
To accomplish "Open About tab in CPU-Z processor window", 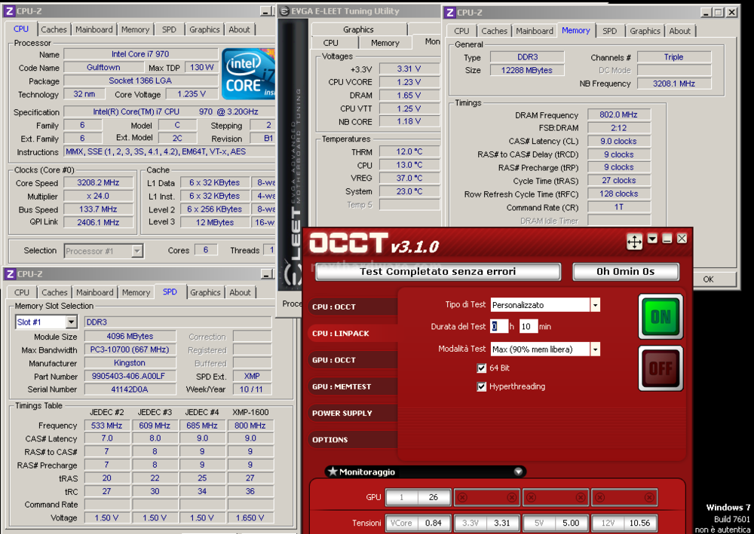I will (x=239, y=29).
